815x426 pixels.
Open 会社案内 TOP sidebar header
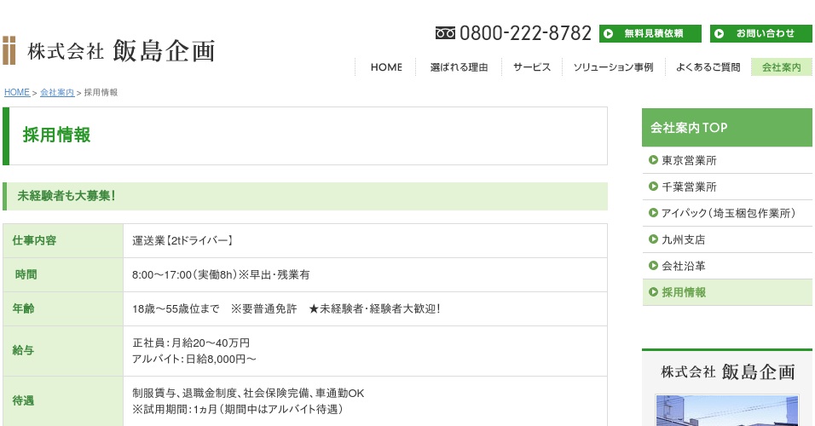pos(726,128)
